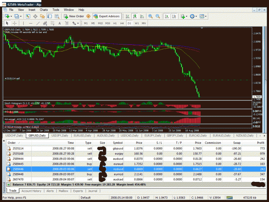The height and width of the screenshot is (202, 269).
Task: Open the Templates icon
Action: click(202, 16)
